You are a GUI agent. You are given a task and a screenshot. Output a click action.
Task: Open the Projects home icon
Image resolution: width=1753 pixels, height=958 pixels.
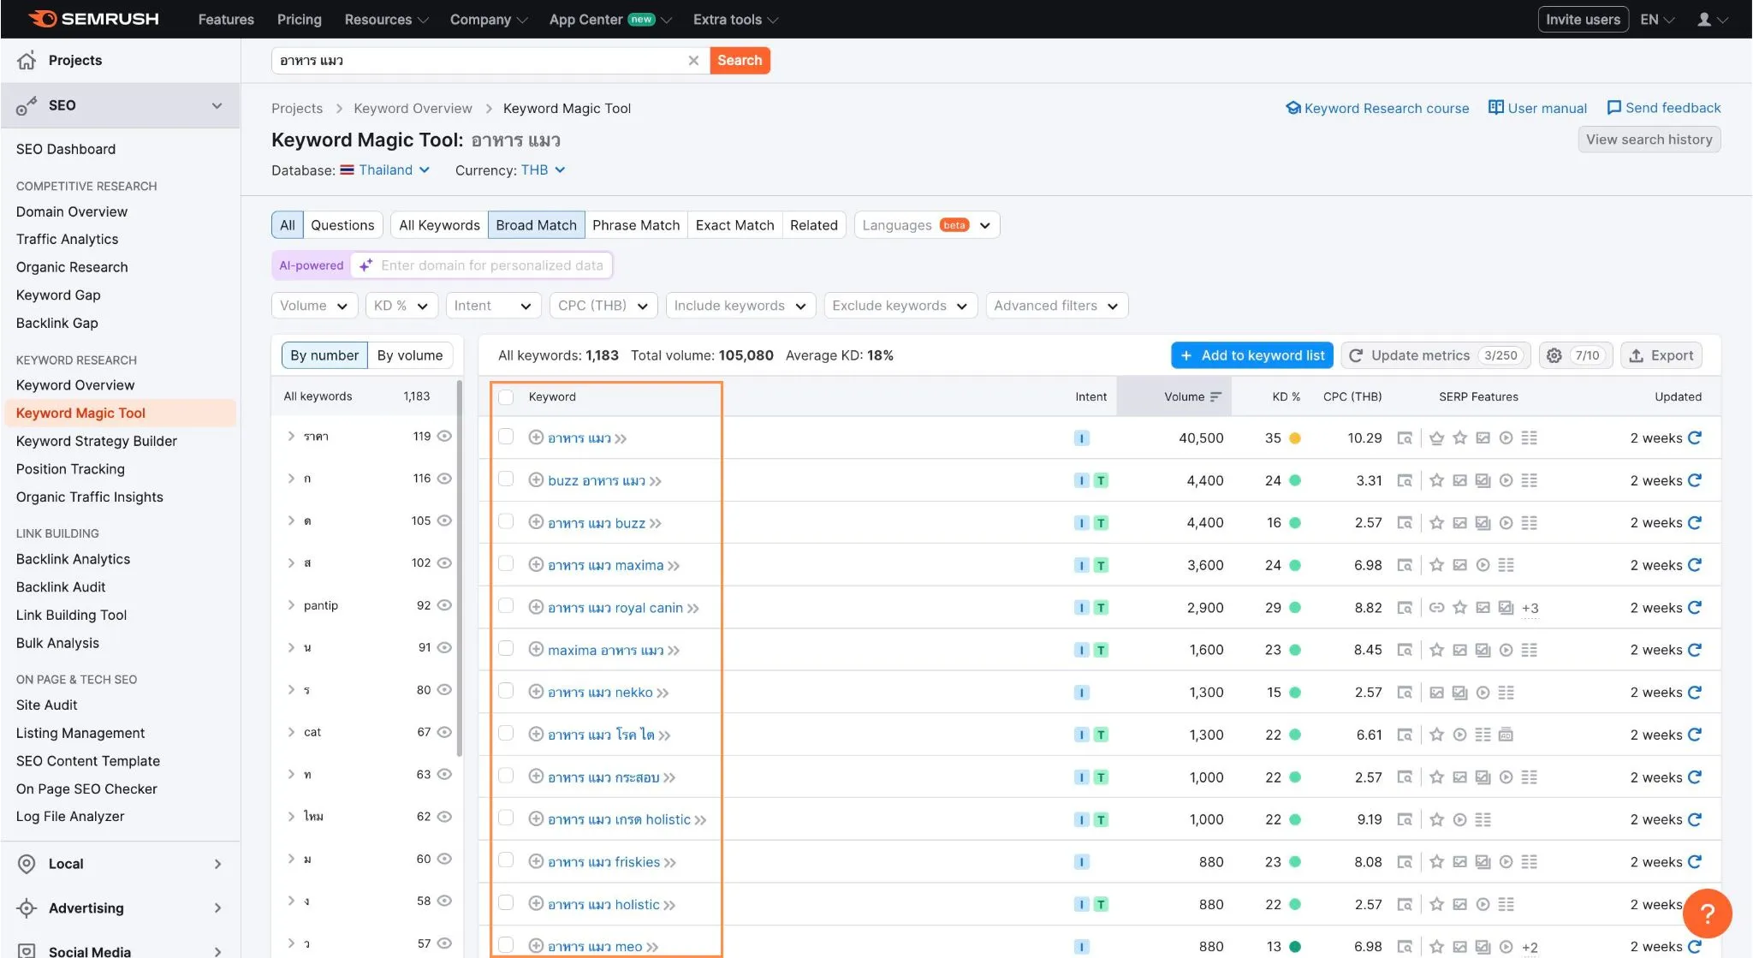[27, 60]
